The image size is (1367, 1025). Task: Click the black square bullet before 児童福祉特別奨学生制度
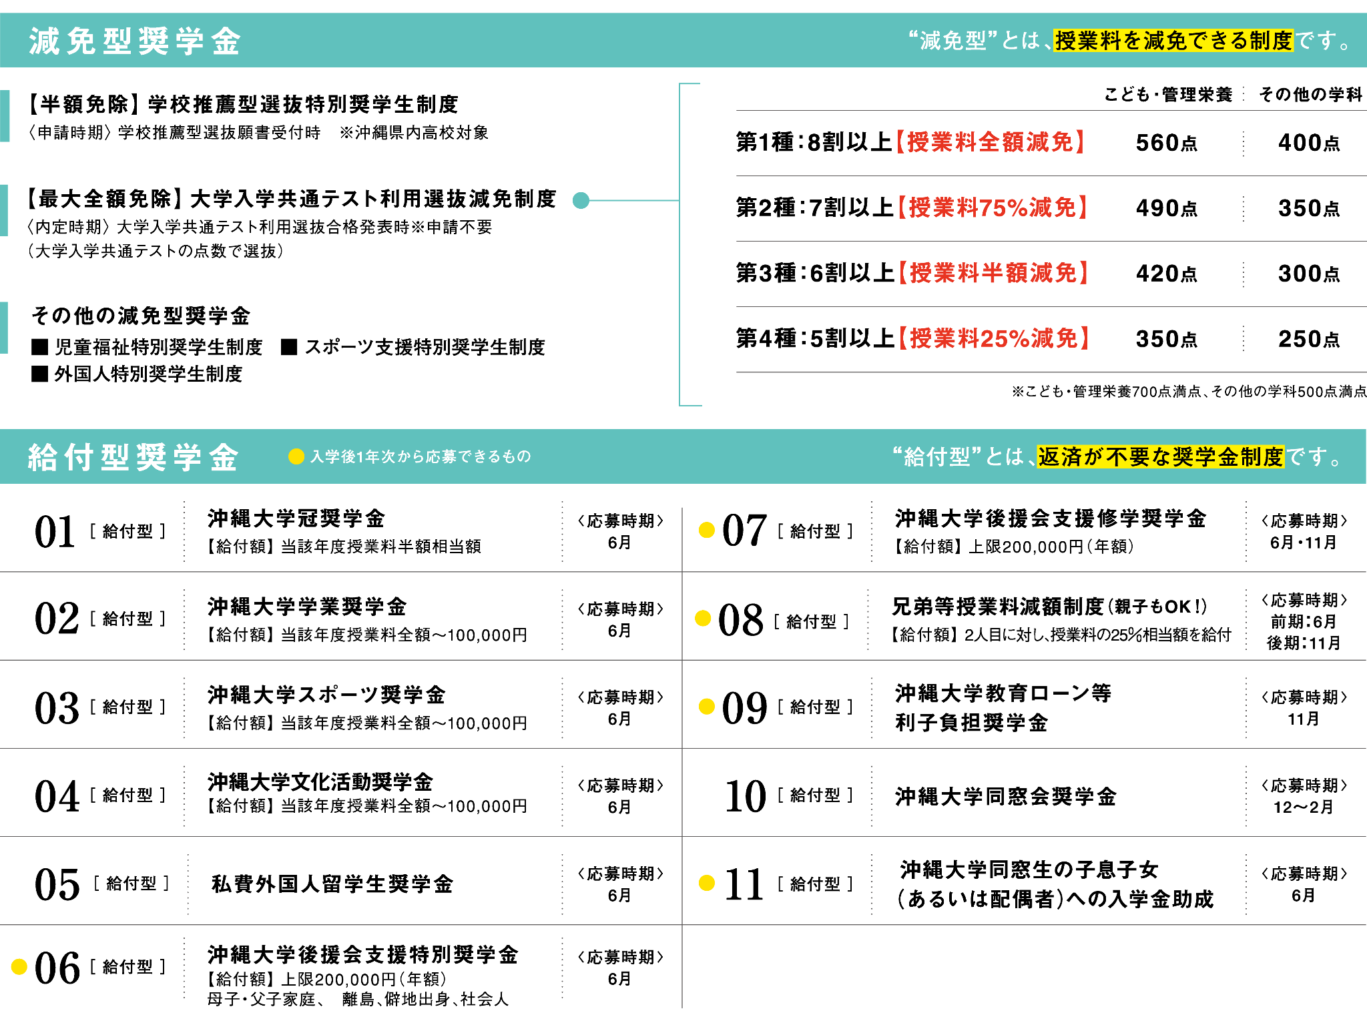(40, 347)
